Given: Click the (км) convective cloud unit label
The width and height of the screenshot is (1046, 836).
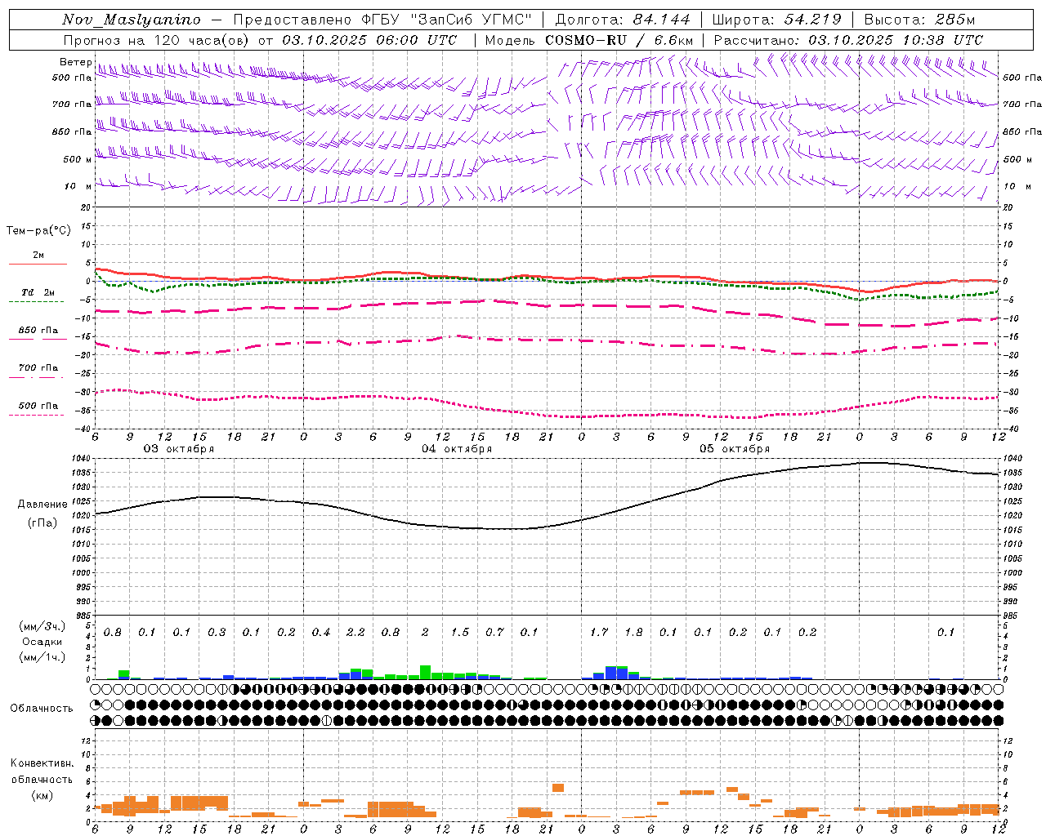Looking at the screenshot, I should pyautogui.click(x=42, y=795).
